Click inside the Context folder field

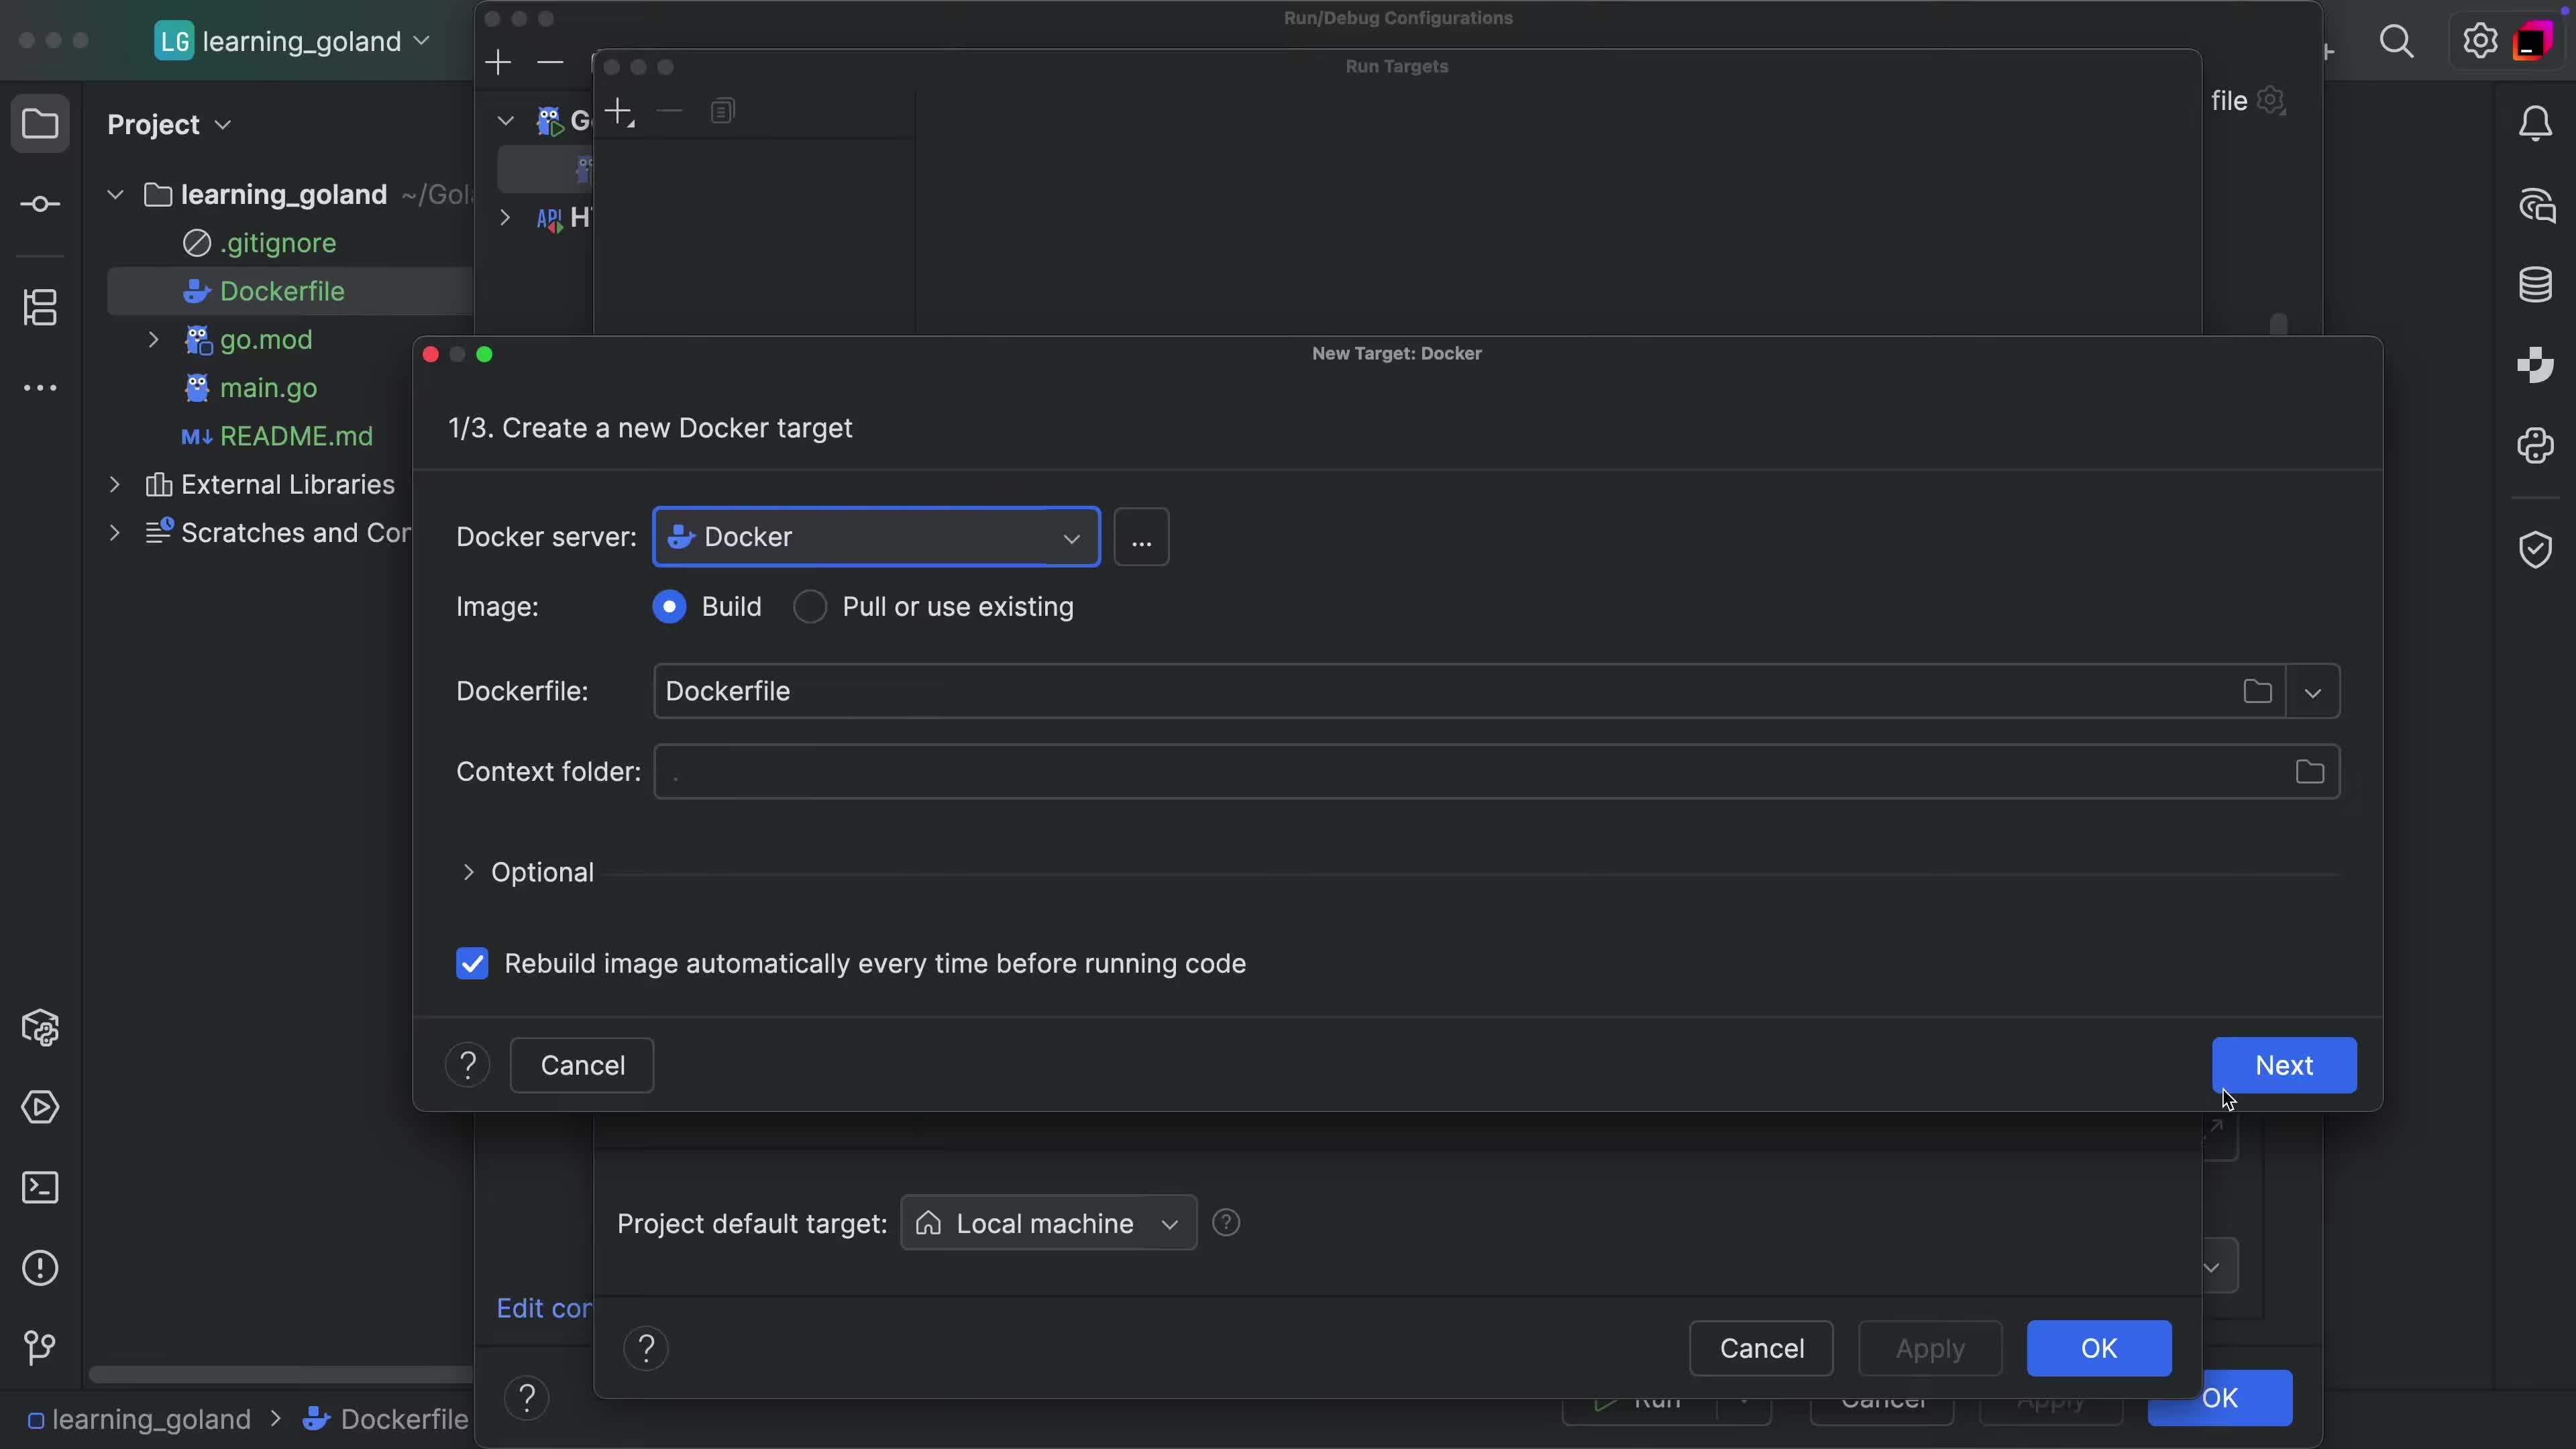click(1400, 771)
